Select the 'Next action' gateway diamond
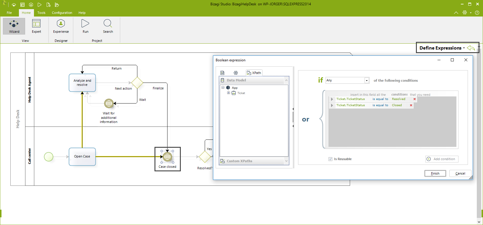Screen dimensions: 483x225 coord(137,83)
